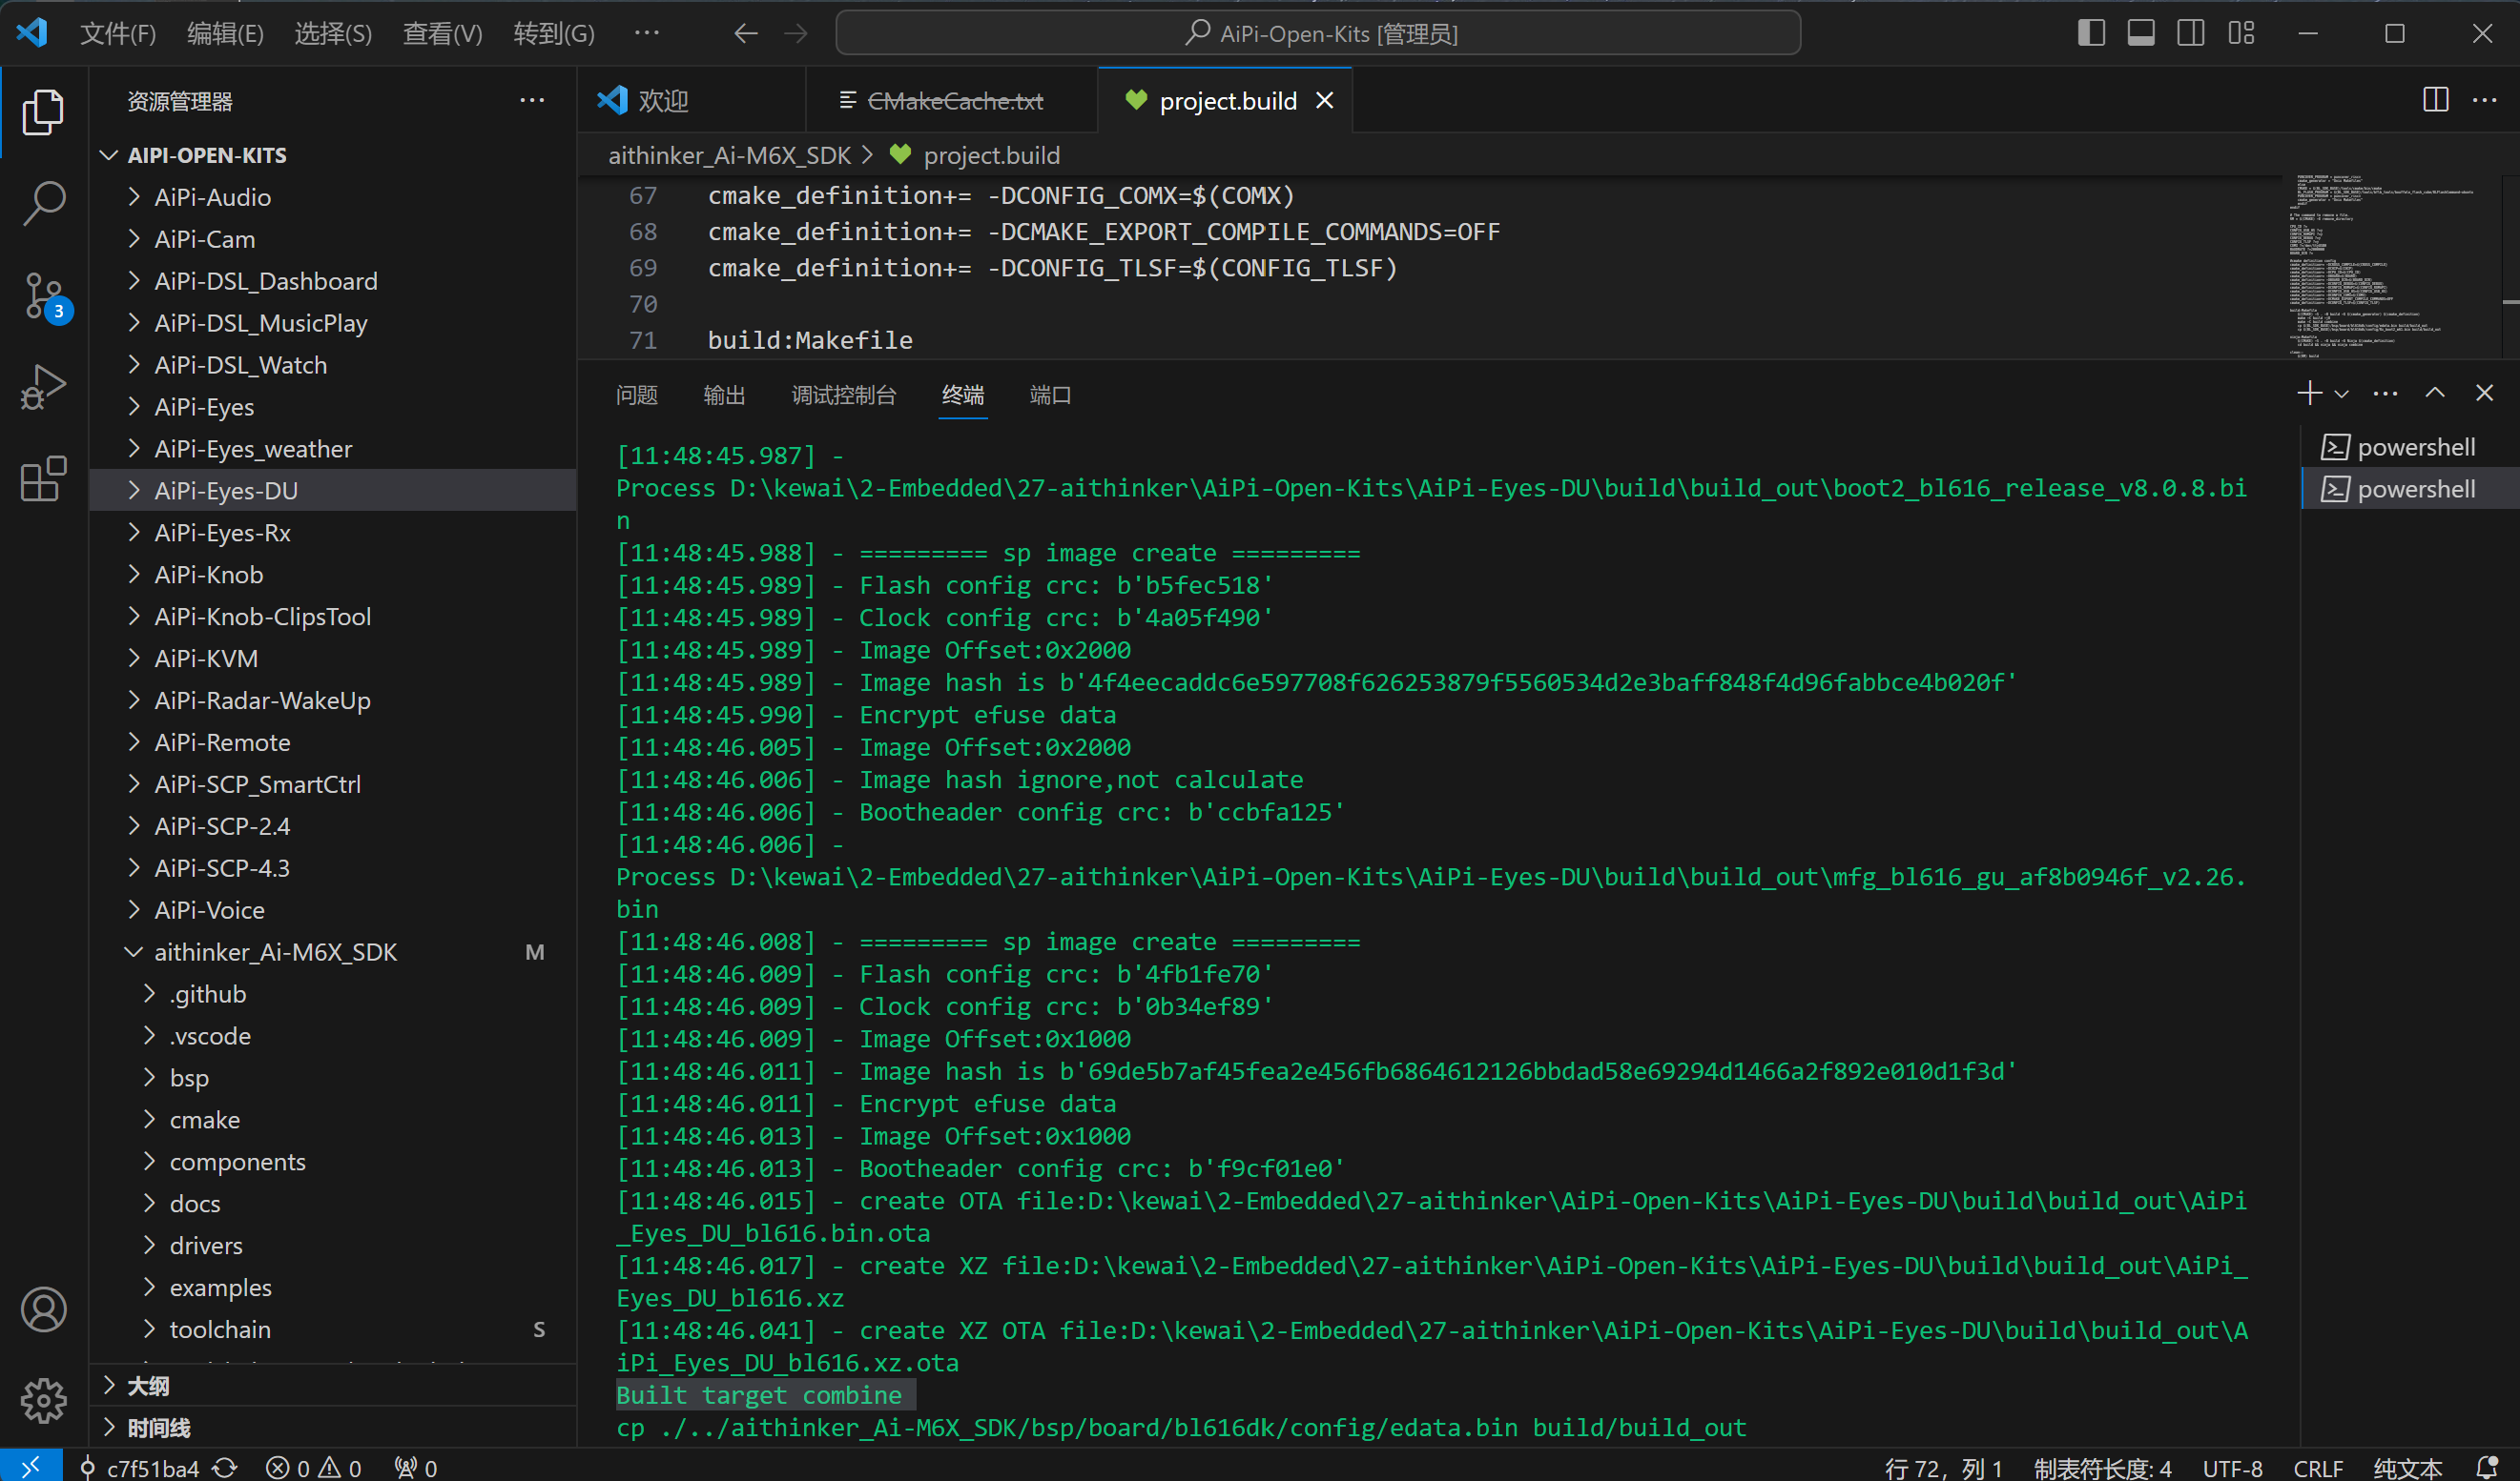Open the 查看(V) menu
This screenshot has height=1481, width=2520.
[442, 34]
